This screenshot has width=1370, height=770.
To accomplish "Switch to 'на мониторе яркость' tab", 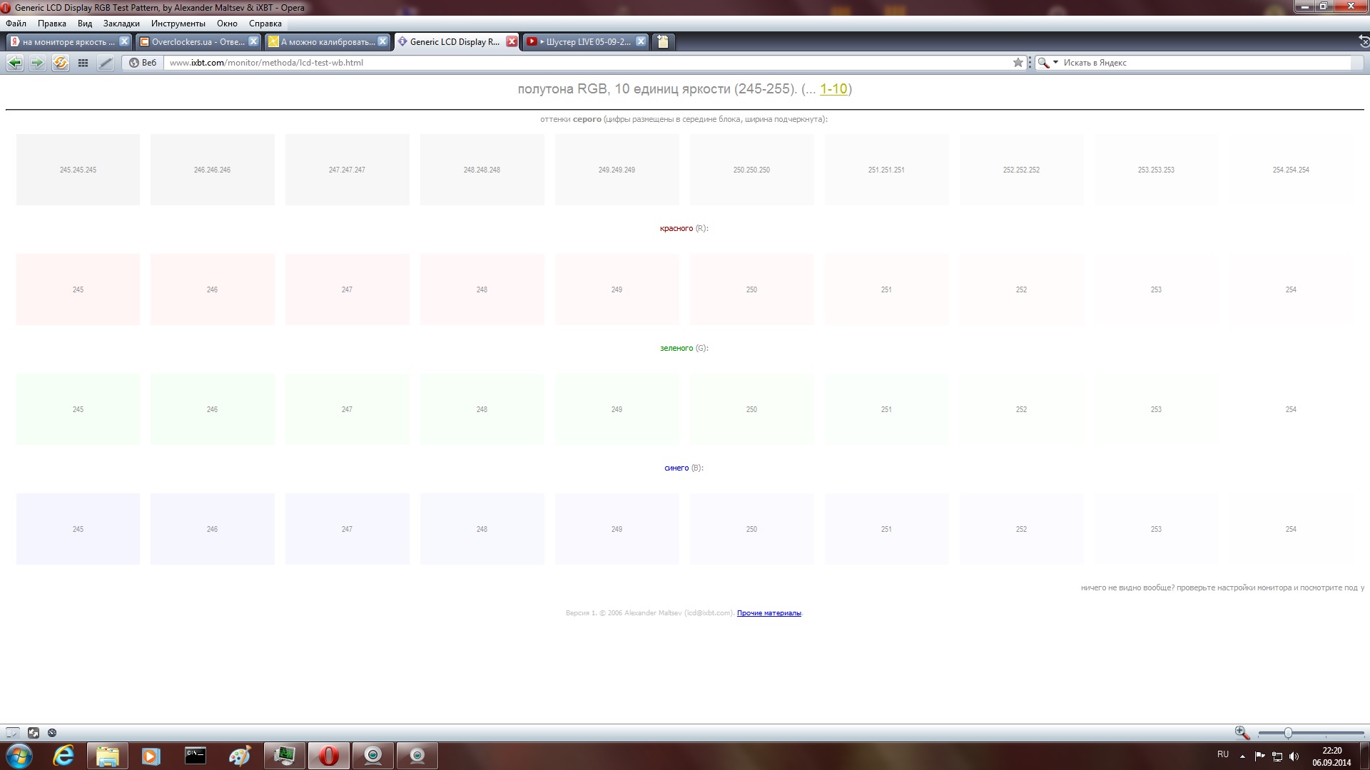I will tap(68, 41).
